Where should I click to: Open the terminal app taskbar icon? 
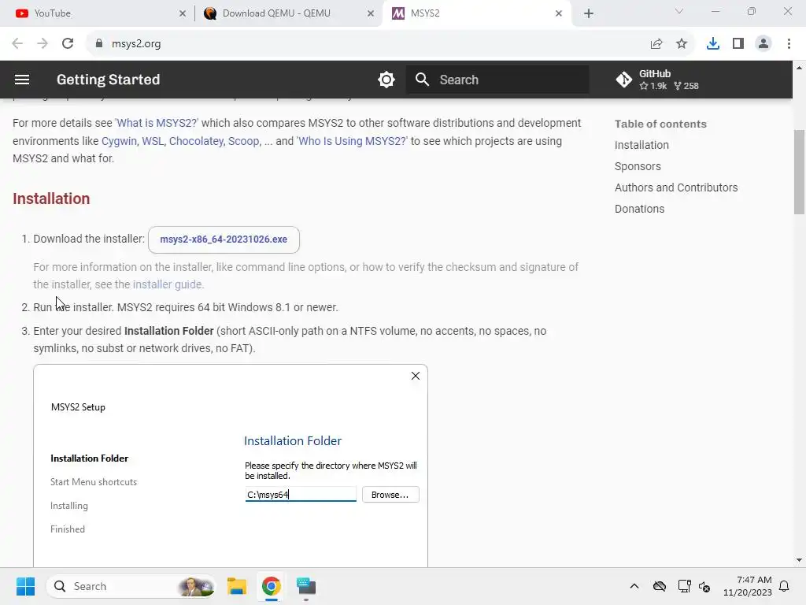coord(306,586)
